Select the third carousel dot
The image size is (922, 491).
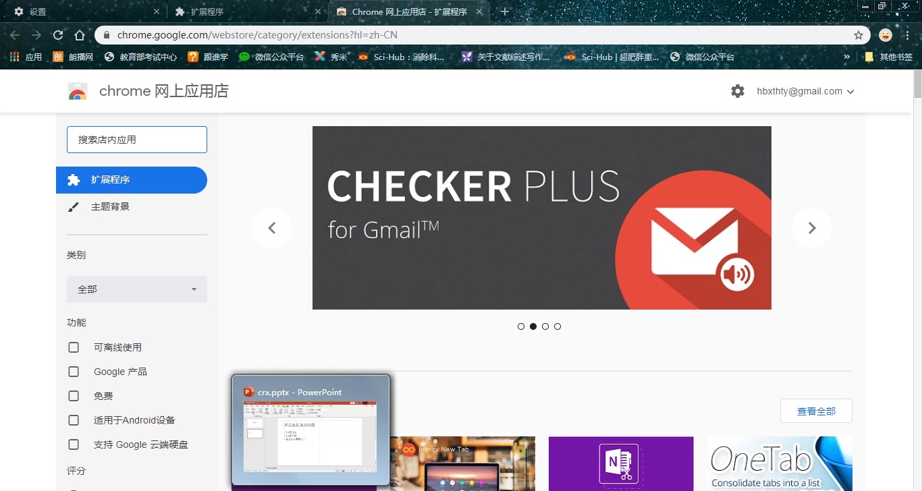pyautogui.click(x=545, y=326)
